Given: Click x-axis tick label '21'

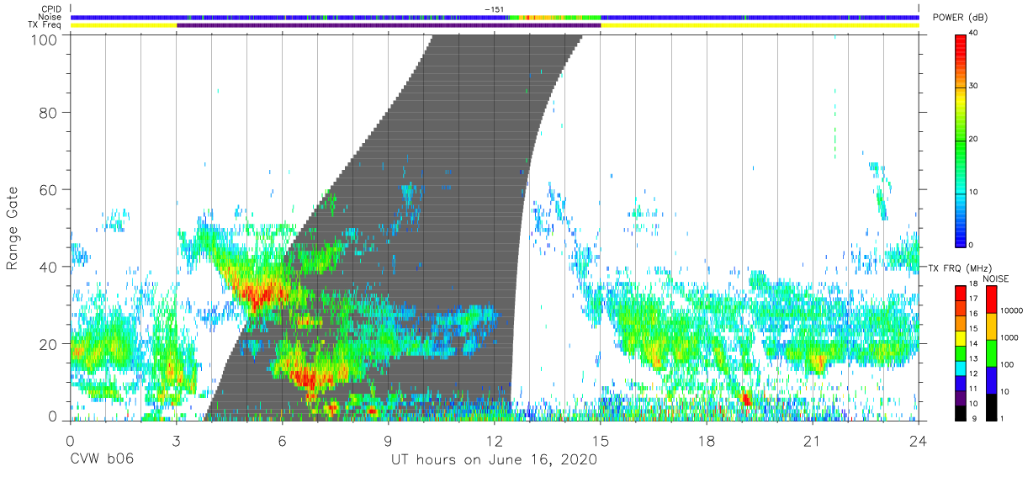Looking at the screenshot, I should [x=813, y=440].
